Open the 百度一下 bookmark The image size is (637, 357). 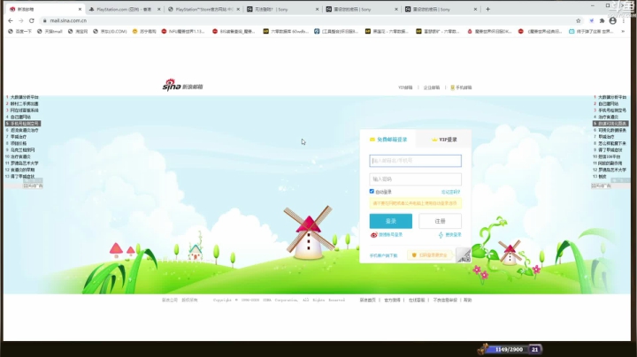pyautogui.click(x=19, y=31)
